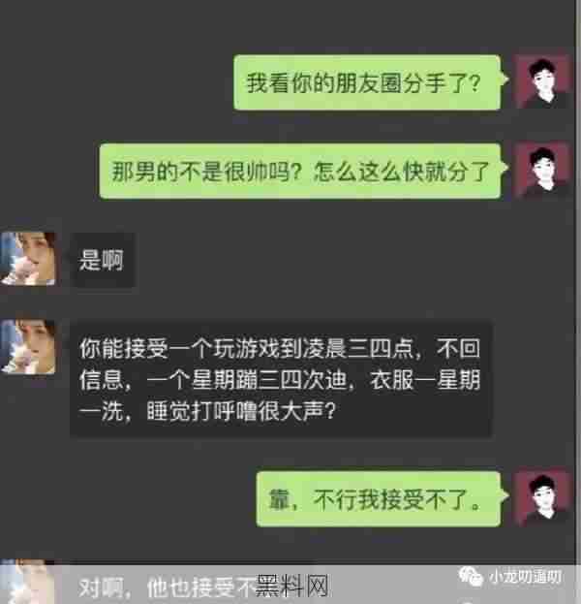Tap the avatar next to 那男的不是很帅吗 message
Viewport: 581px width, 604px height.
point(543,170)
